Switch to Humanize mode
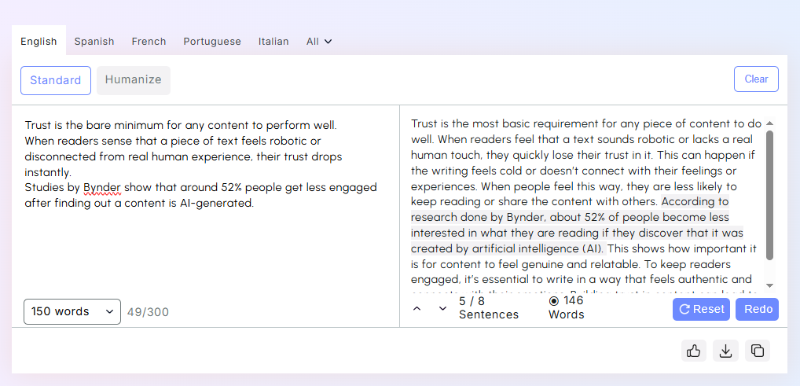800x386 pixels. coord(133,79)
